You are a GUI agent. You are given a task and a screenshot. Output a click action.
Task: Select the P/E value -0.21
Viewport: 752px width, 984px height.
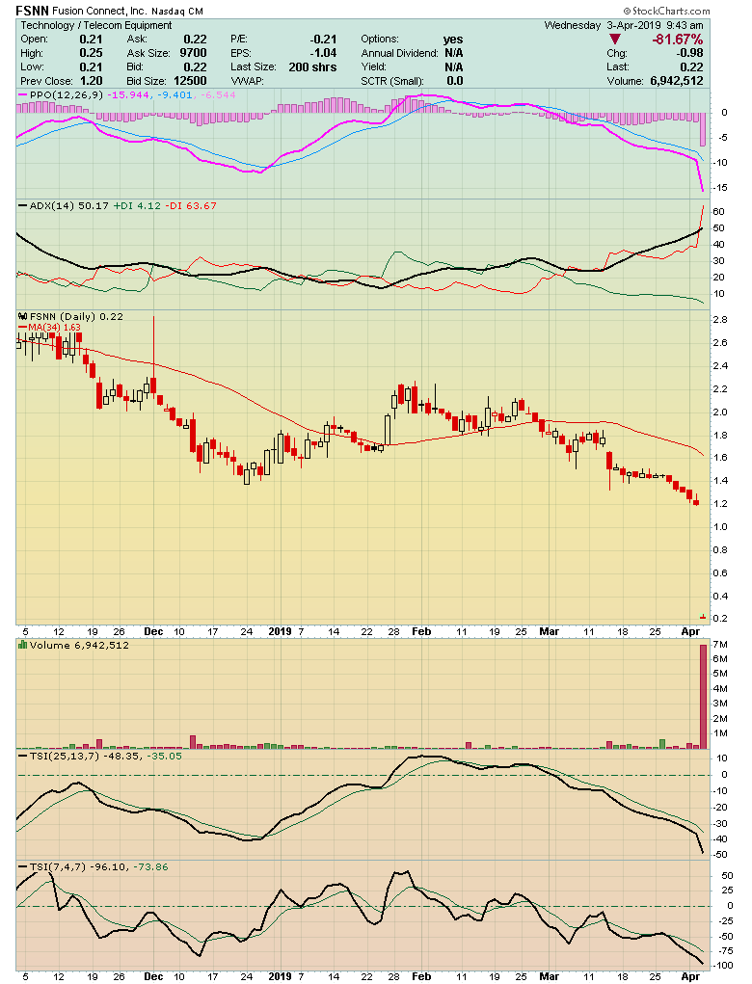coord(325,40)
